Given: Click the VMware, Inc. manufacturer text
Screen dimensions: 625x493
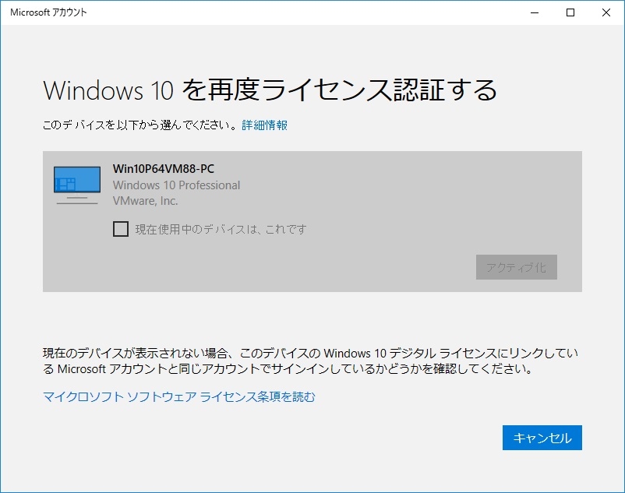Looking at the screenshot, I should 145,201.
